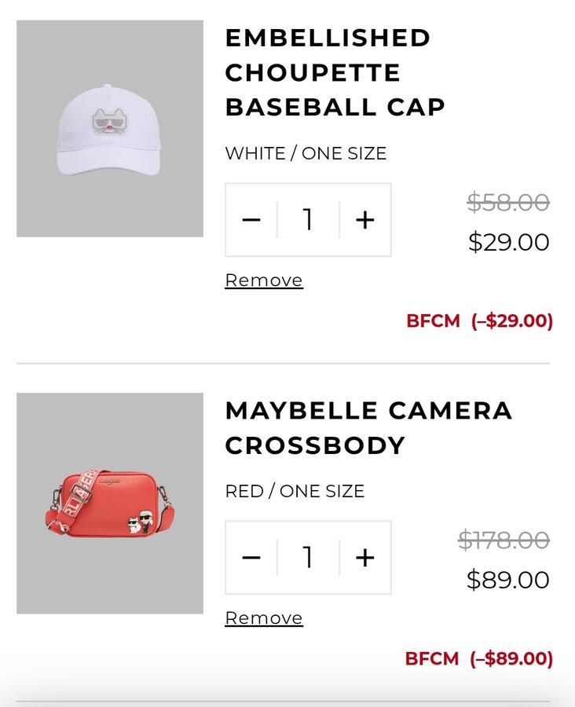575x707 pixels.
Task: Click the $29.00 sale price
Action: pos(508,242)
